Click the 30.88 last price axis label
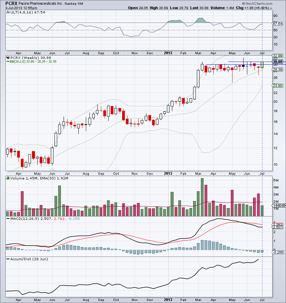 pyautogui.click(x=278, y=62)
